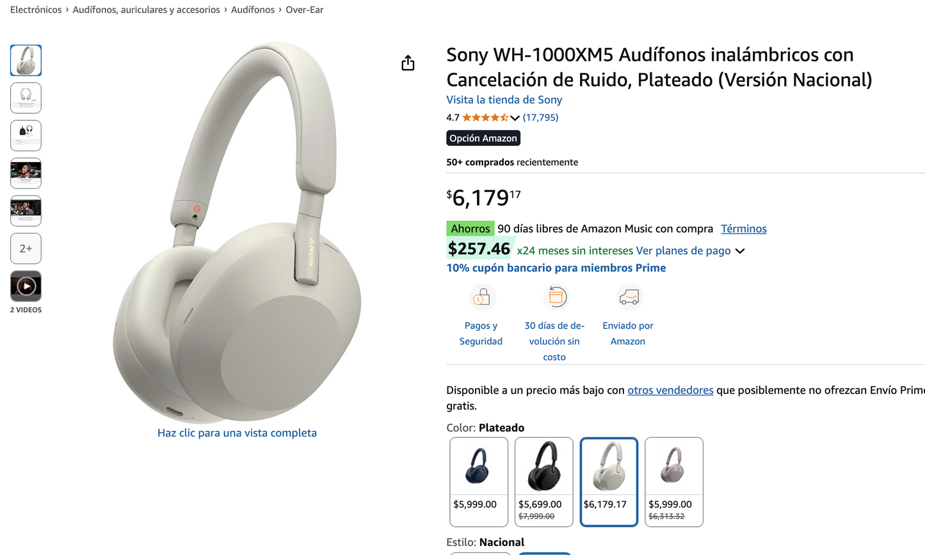Open the Pagos y Seguridad lock icon
The image size is (925, 555).
tap(481, 297)
